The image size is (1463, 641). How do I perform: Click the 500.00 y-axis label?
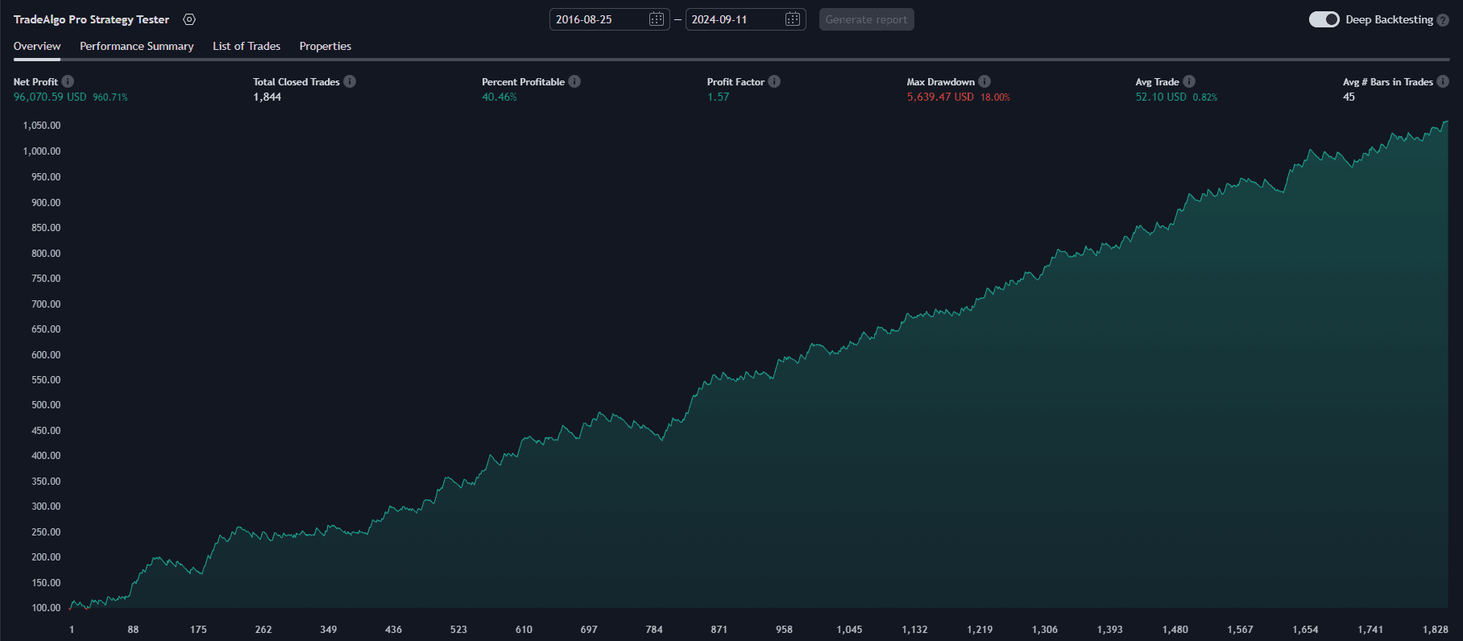[x=46, y=405]
